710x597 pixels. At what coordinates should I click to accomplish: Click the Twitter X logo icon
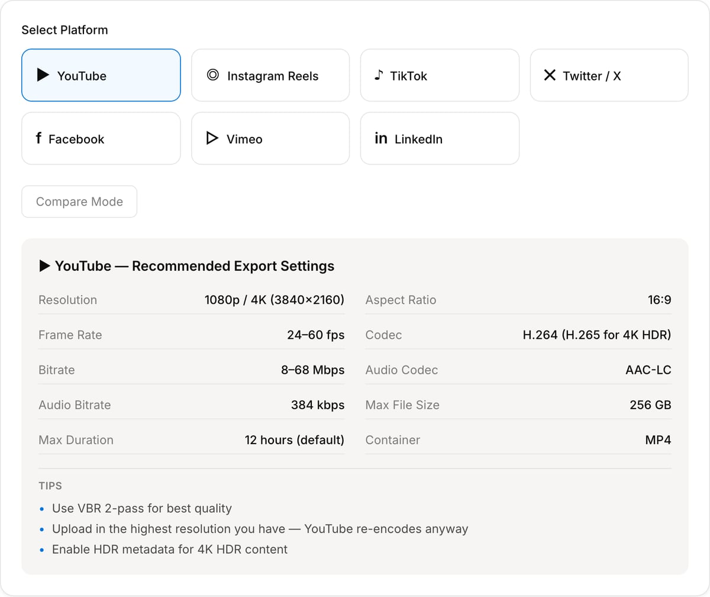coord(550,75)
